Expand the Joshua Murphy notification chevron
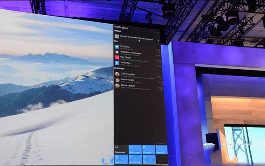Image resolution: width=265 pixels, height=166 pixels. click(x=162, y=84)
